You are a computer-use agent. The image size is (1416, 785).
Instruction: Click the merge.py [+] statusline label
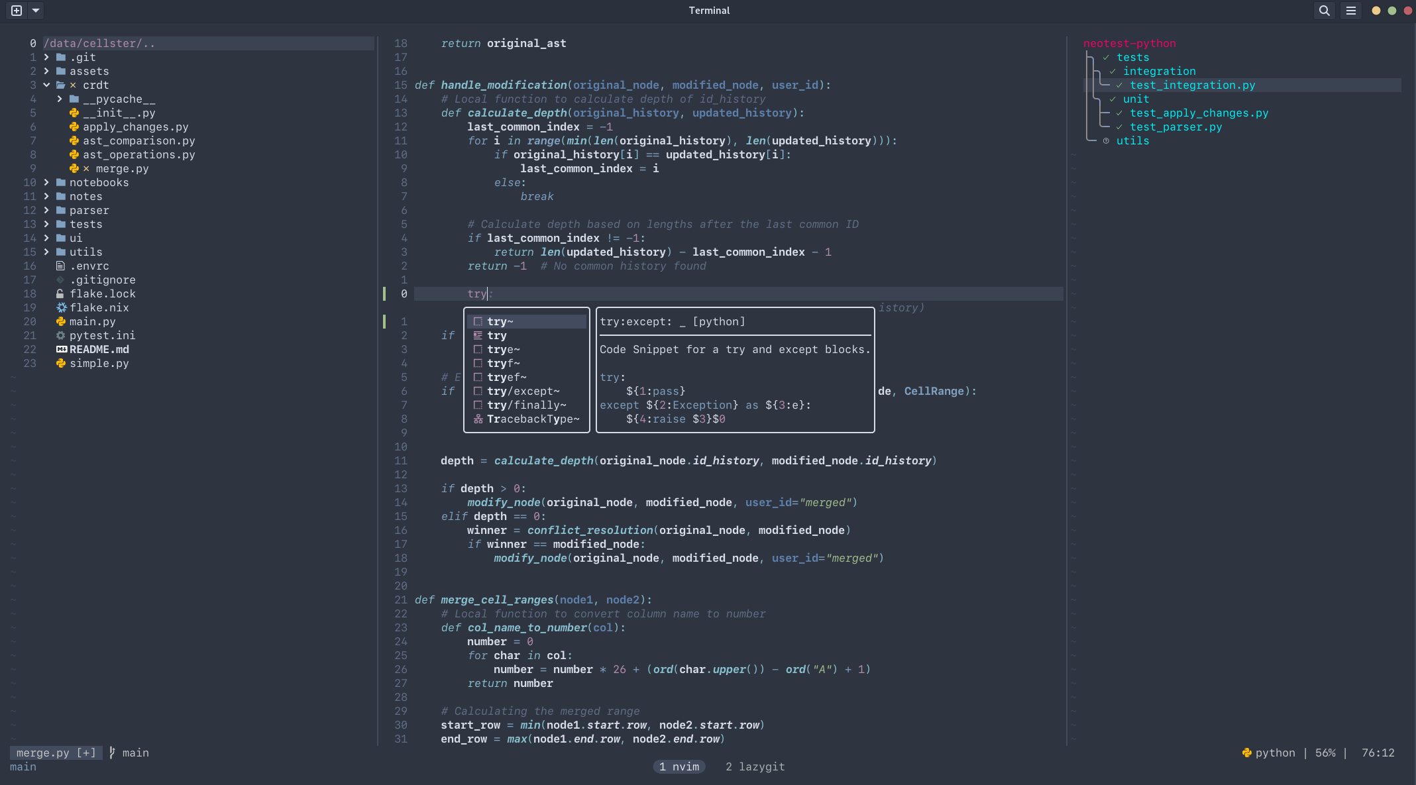(56, 753)
